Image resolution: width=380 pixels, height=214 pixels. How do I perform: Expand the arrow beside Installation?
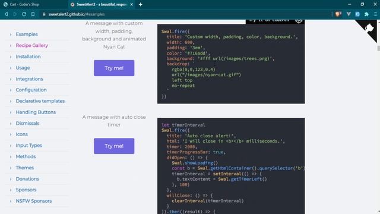11,57
